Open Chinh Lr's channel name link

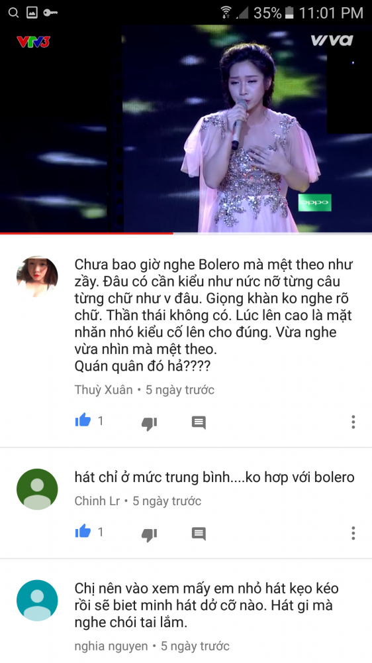(x=97, y=501)
